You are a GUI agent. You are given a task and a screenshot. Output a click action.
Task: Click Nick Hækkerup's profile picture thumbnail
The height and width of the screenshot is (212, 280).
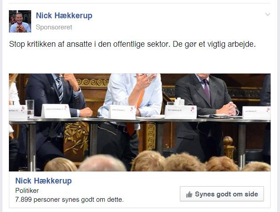[x=20, y=21]
